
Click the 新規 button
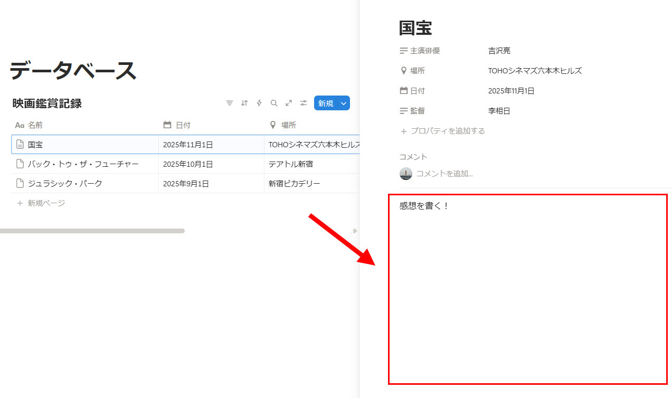[x=326, y=103]
